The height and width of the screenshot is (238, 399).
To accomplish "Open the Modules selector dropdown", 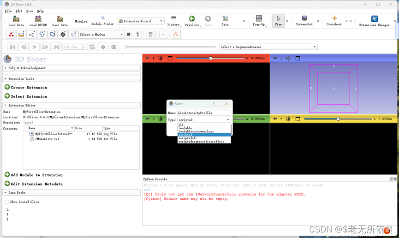I will point(141,21).
